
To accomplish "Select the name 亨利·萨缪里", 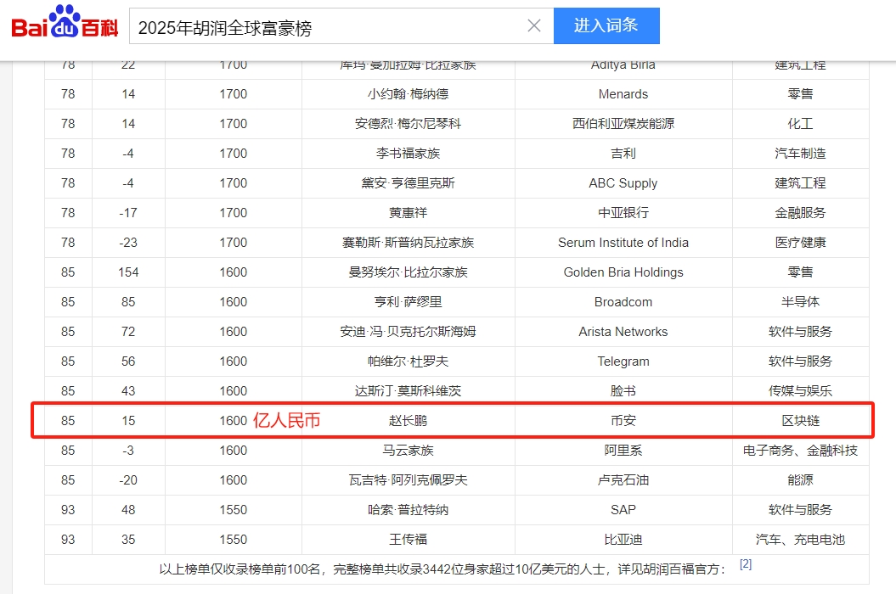I will point(408,302).
